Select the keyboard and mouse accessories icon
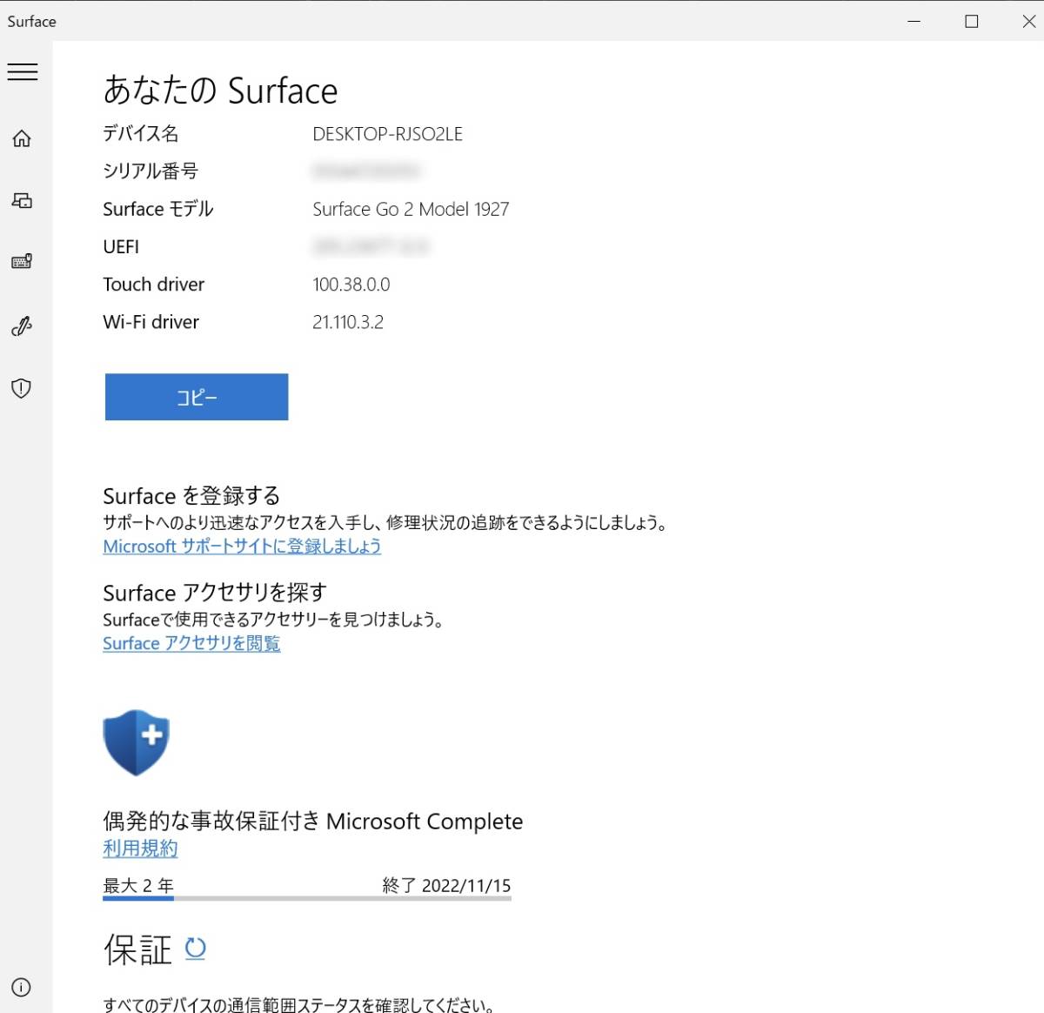The image size is (1044, 1013). (x=21, y=261)
